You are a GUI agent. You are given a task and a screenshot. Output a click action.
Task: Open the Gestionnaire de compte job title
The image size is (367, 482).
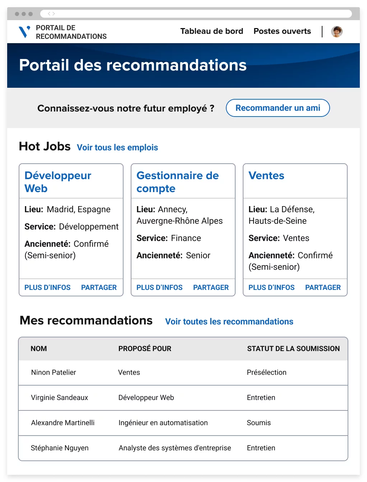(177, 182)
